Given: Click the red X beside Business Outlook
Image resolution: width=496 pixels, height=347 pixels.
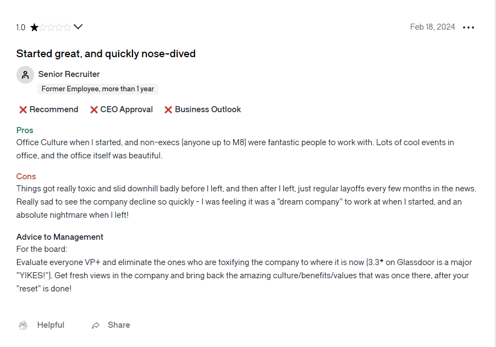Looking at the screenshot, I should (168, 110).
